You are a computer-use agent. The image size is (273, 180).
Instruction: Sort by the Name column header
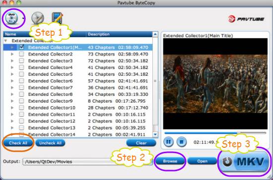pos(45,34)
